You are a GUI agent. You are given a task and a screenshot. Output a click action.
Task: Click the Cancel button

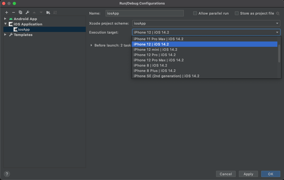pos(226,174)
